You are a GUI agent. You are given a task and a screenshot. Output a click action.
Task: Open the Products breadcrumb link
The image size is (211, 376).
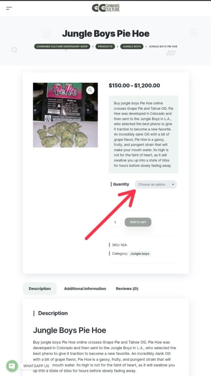click(105, 47)
